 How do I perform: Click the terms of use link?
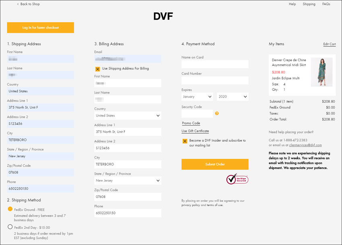214,205
